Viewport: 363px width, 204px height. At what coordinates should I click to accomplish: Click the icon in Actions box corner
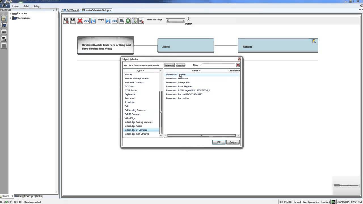tap(314, 41)
